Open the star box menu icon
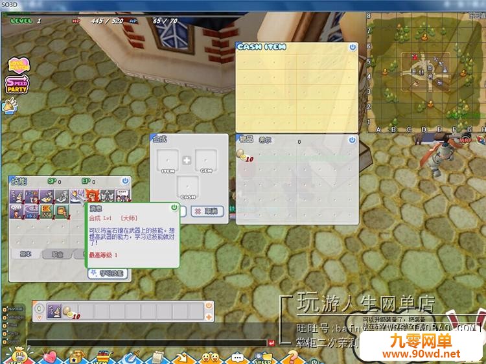The image size is (486, 364). click(76, 357)
